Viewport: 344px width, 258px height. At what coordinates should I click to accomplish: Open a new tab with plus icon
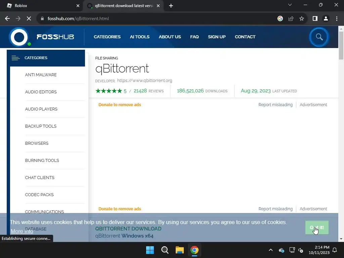pyautogui.click(x=171, y=6)
